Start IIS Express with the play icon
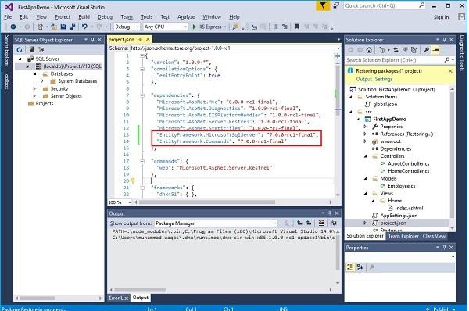This screenshot has height=311, width=469. (x=195, y=27)
